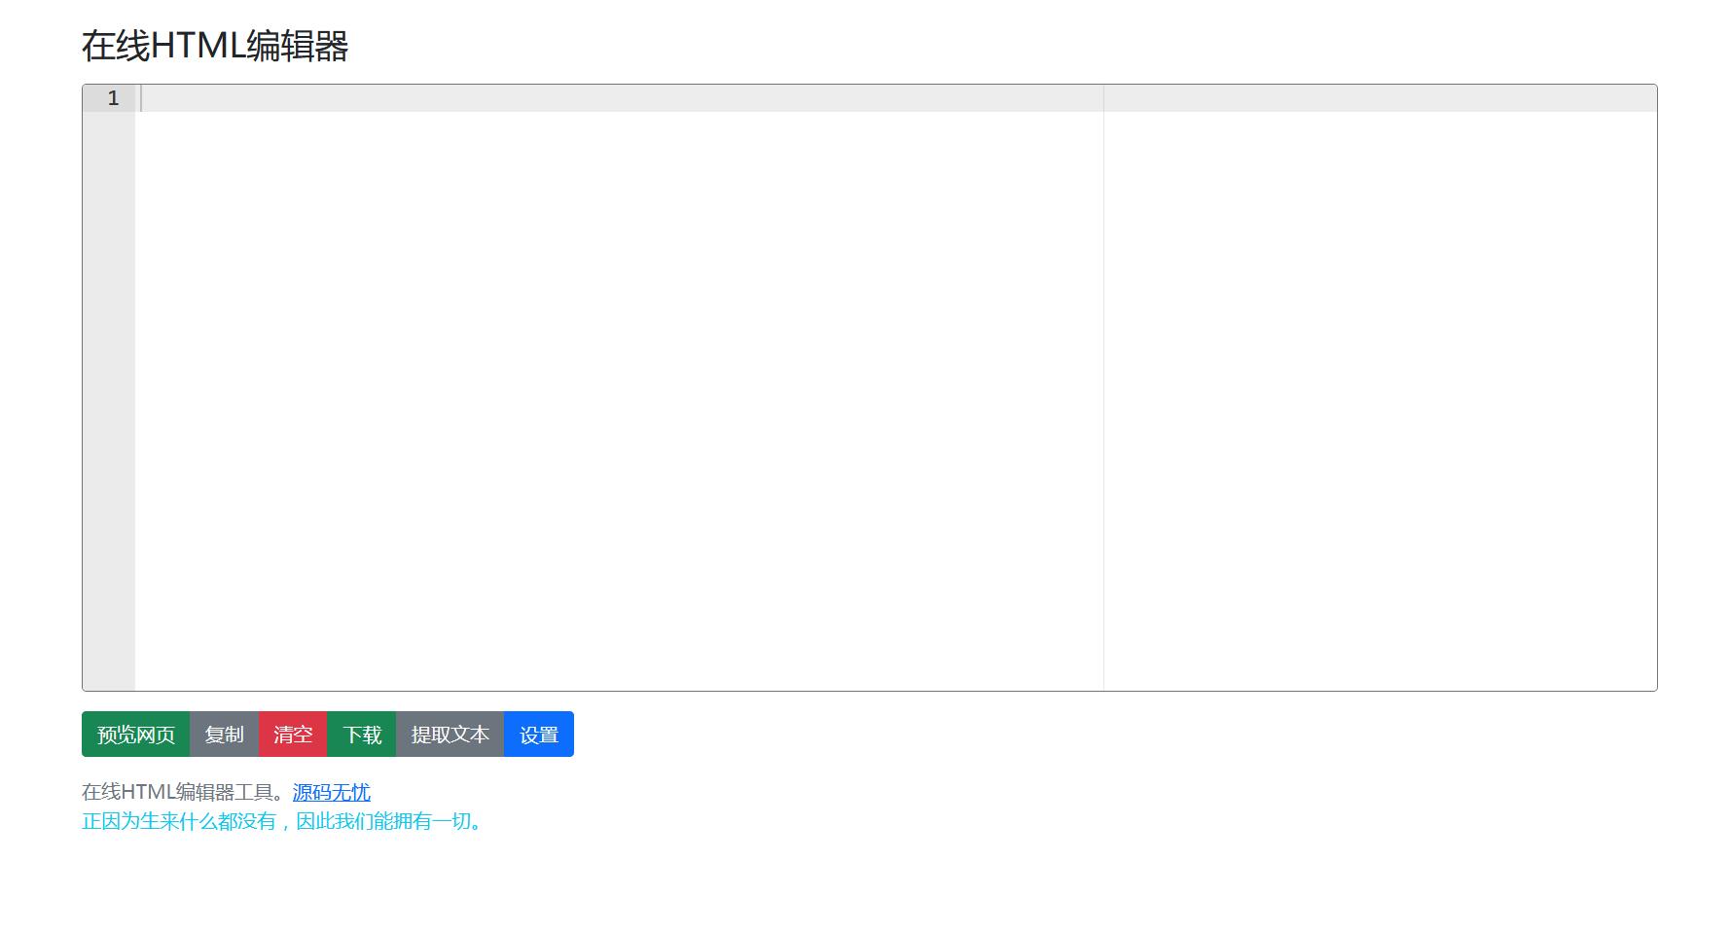Click the 复制 copy button
The width and height of the screenshot is (1730, 933).
click(224, 735)
